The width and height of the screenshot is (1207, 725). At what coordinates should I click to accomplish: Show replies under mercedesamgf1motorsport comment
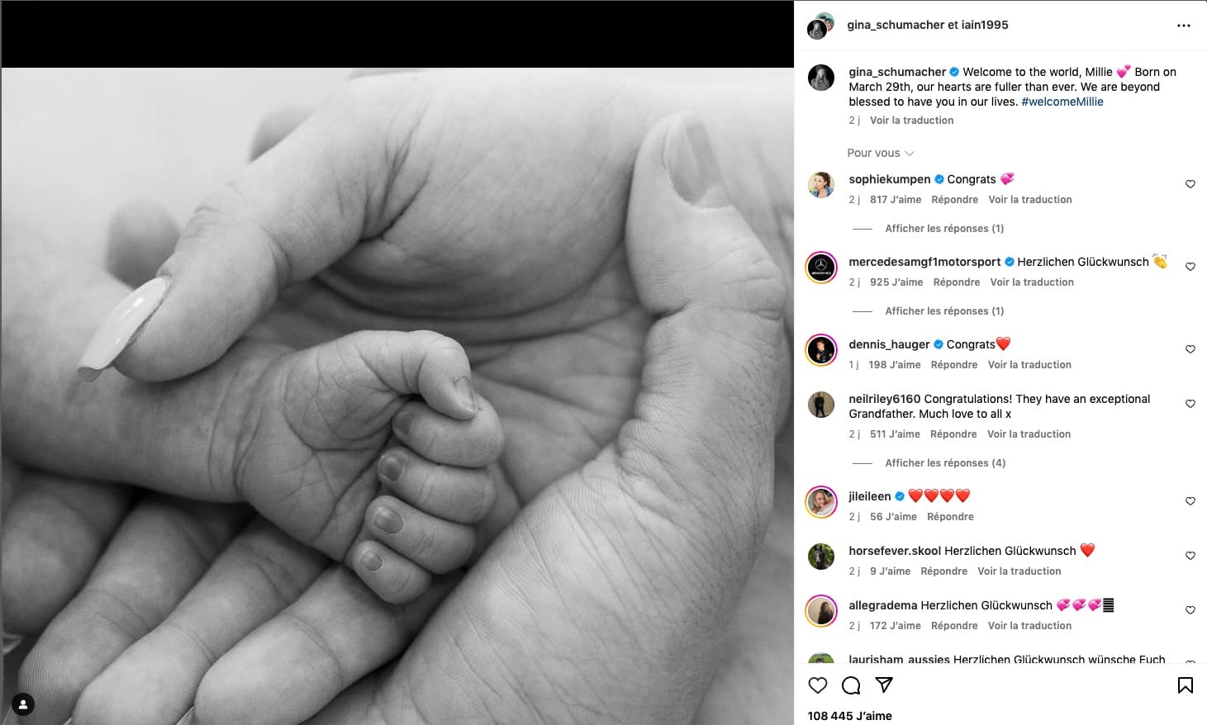(944, 311)
